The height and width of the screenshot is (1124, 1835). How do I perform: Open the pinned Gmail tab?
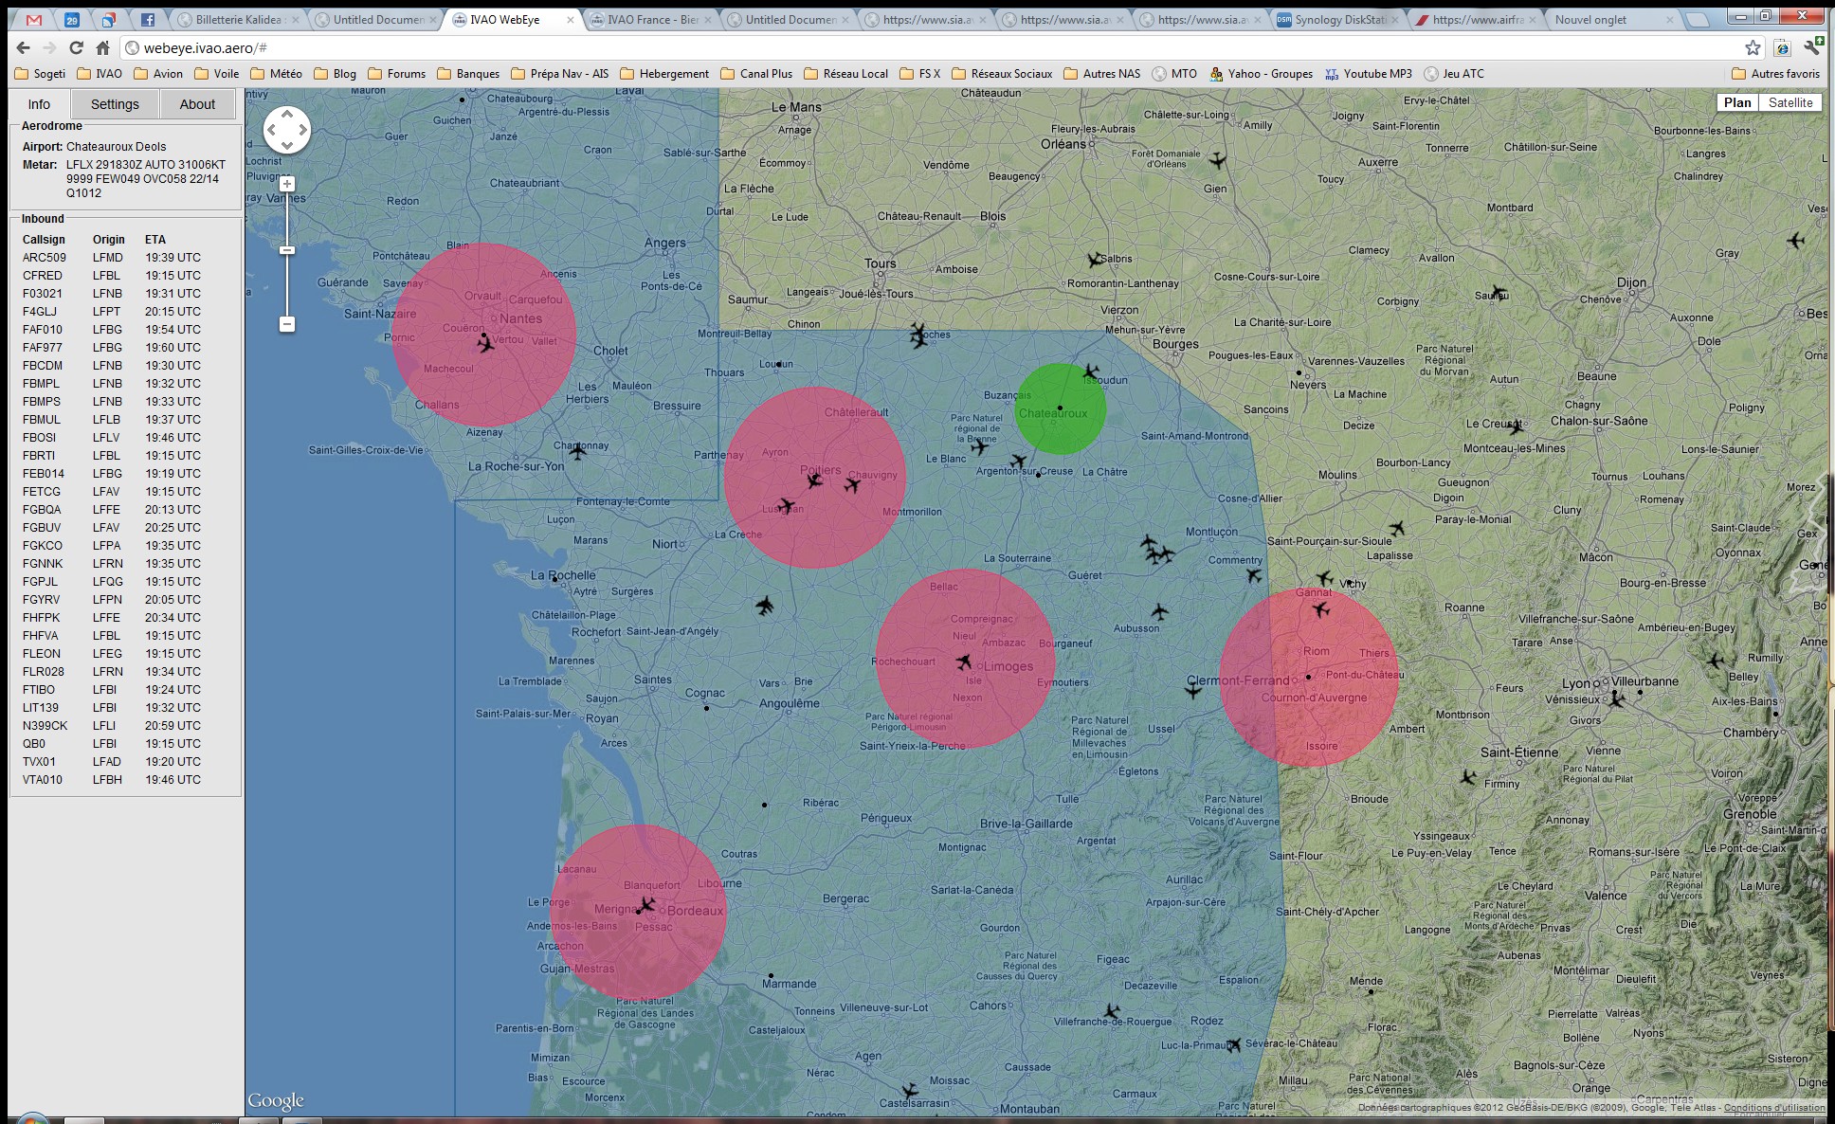point(34,19)
